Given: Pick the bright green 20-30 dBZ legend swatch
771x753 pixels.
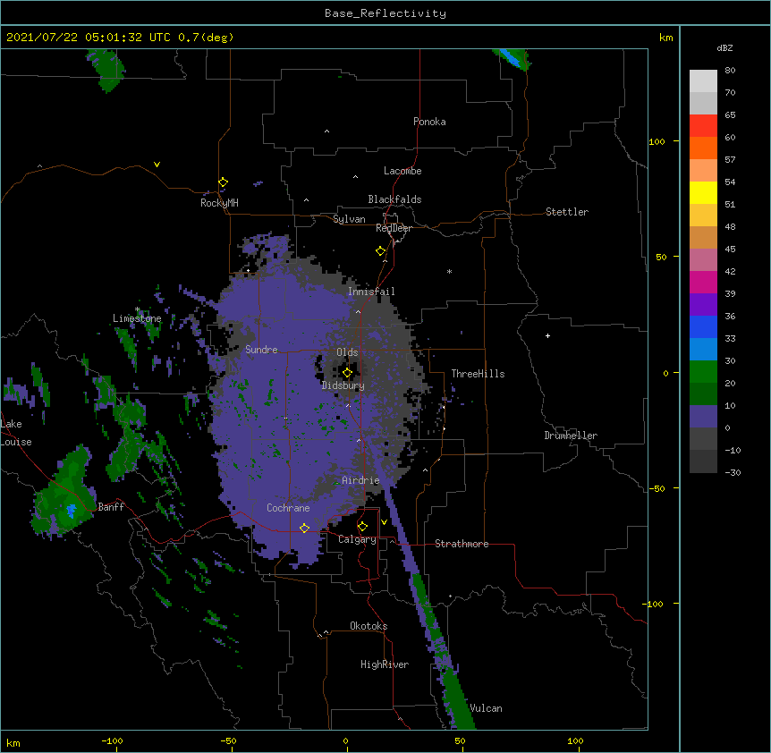Looking at the screenshot, I should pos(703,372).
